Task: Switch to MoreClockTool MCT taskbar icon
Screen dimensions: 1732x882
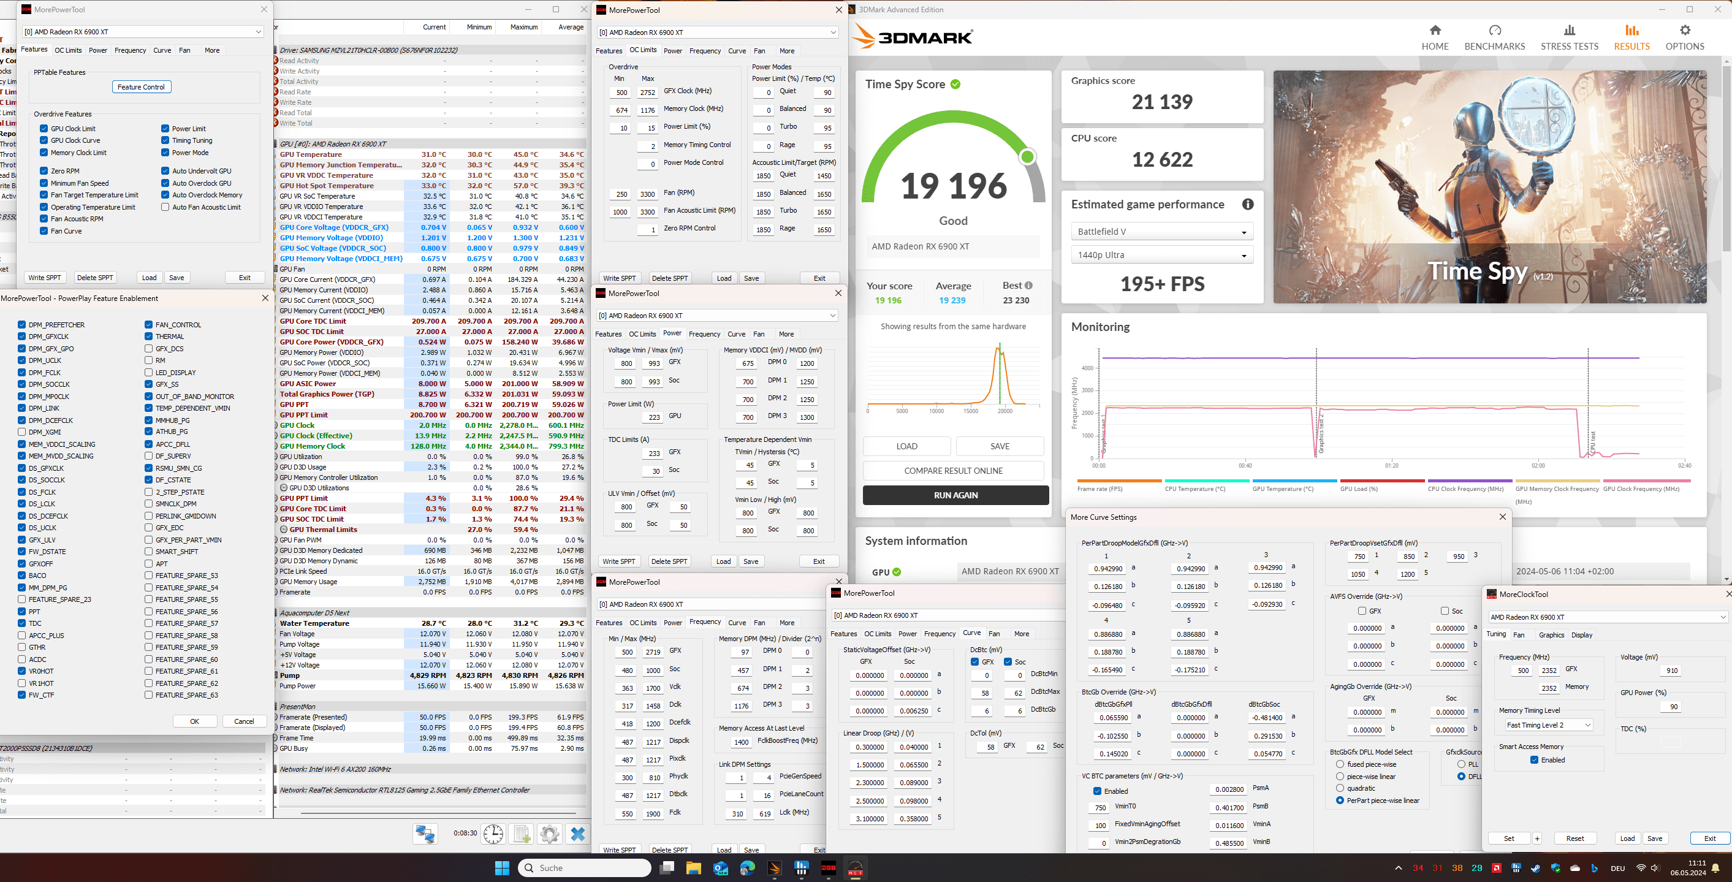Action: (x=855, y=868)
